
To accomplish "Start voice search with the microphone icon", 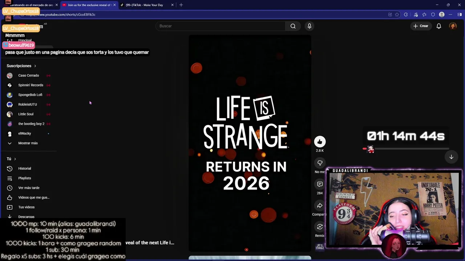I will coord(310,26).
